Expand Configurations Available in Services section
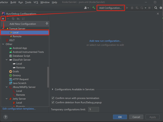Viewport: 163px width, 122px height. [53, 89]
